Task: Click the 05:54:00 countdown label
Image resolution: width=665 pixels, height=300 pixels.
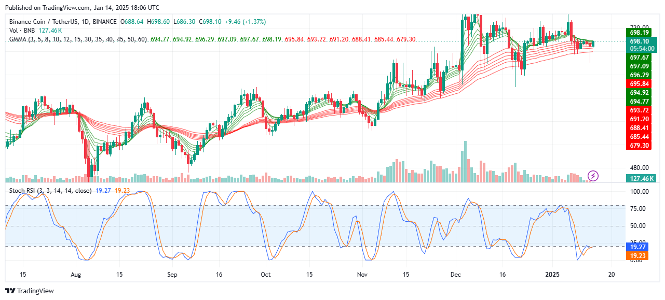Action: [642, 49]
